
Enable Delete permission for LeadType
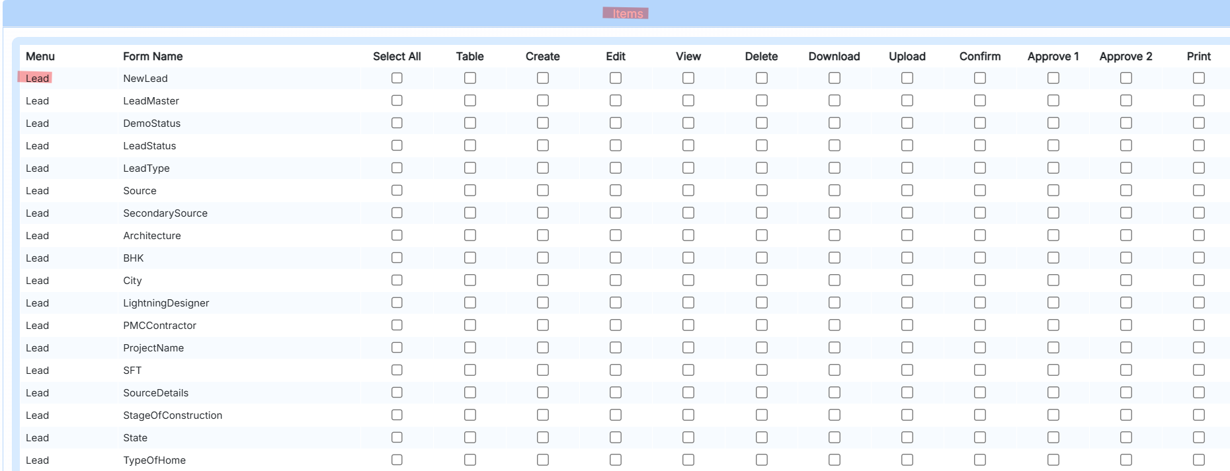coord(761,168)
